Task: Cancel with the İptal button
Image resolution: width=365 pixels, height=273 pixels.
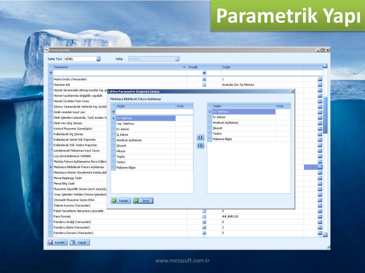Action: click(x=143, y=201)
